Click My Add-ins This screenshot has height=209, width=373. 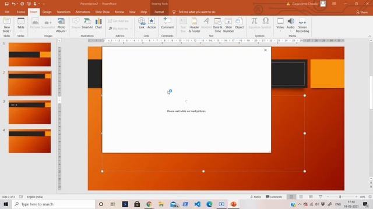pyautogui.click(x=118, y=28)
